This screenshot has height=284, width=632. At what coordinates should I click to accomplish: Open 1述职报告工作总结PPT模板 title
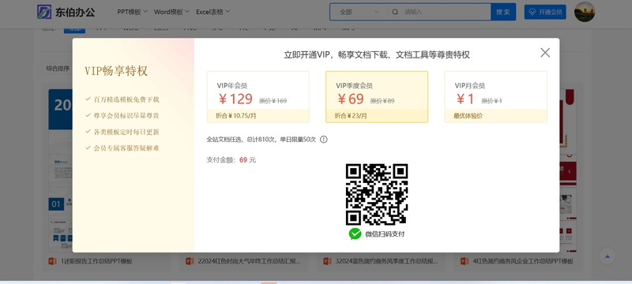(x=96, y=261)
